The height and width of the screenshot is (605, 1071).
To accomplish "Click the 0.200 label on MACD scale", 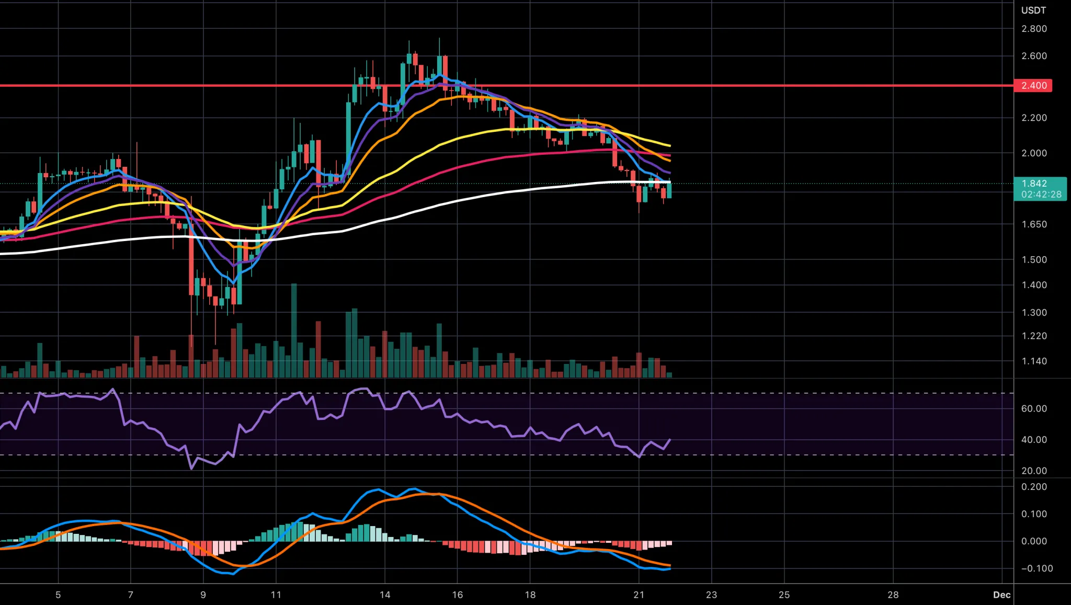I will tap(1034, 487).
